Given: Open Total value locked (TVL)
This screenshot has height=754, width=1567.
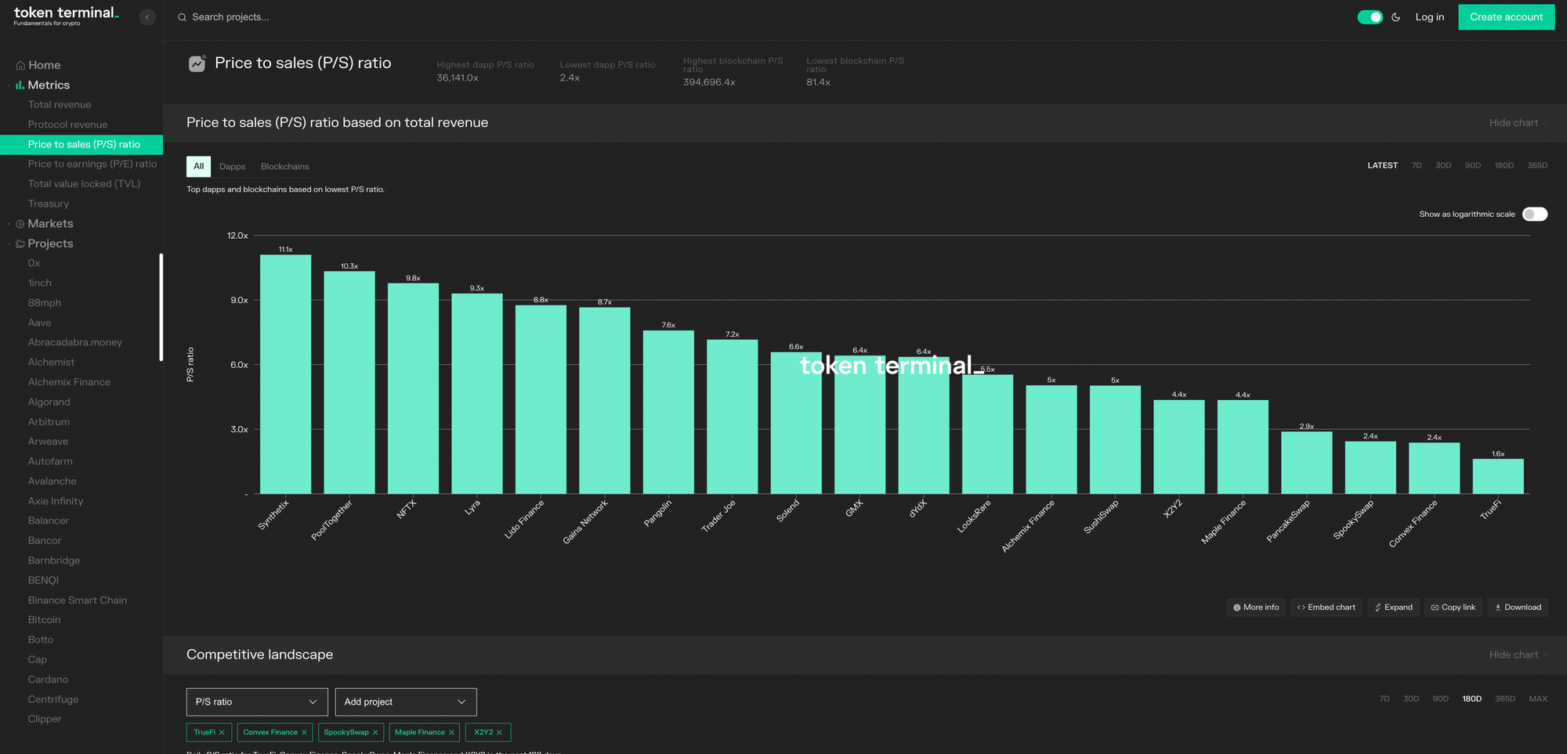Looking at the screenshot, I should pyautogui.click(x=84, y=184).
